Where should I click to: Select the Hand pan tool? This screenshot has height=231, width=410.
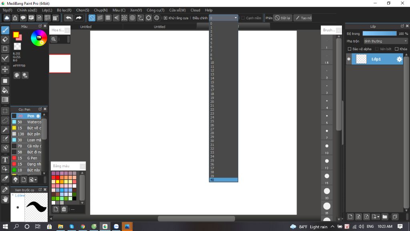click(5, 199)
